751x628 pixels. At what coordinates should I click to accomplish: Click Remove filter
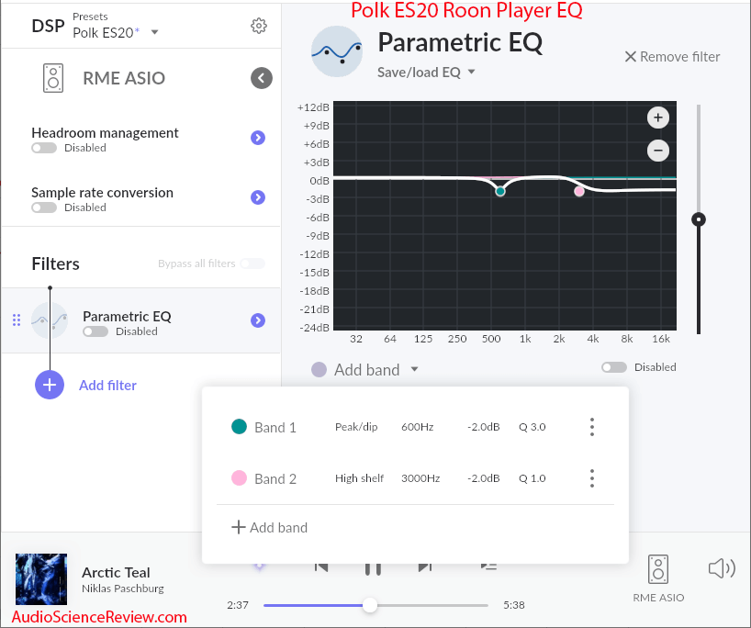(x=672, y=57)
